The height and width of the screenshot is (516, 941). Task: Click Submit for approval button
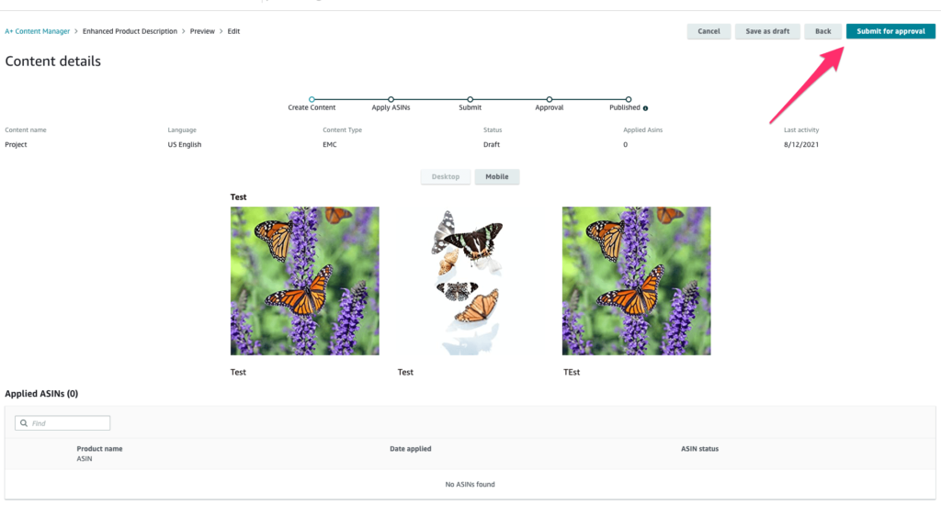click(890, 31)
